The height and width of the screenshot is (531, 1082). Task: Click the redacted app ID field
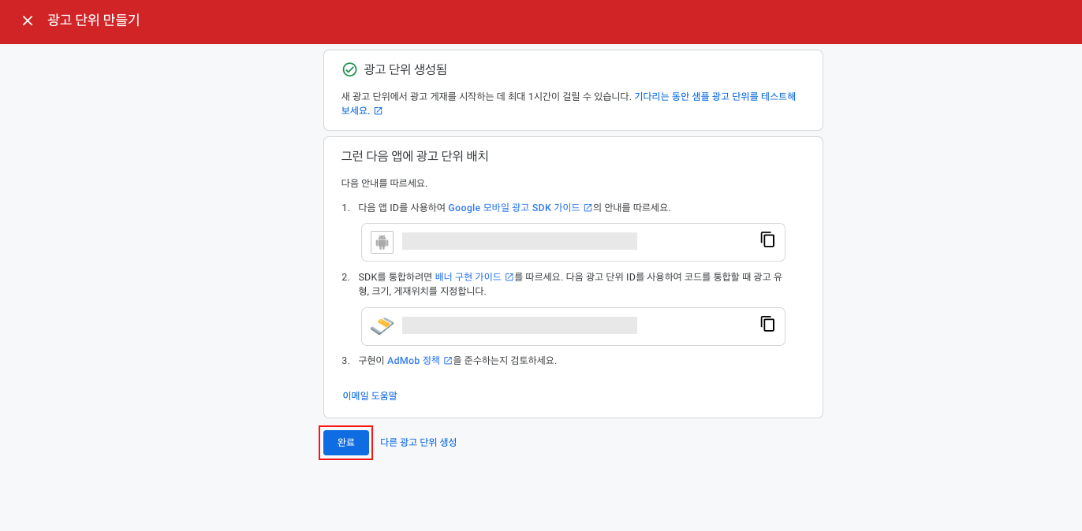point(520,241)
